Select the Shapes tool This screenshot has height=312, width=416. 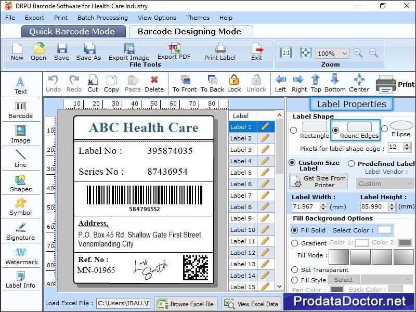click(21, 184)
